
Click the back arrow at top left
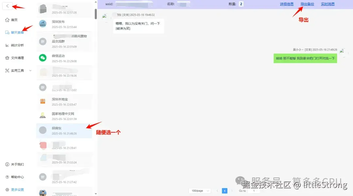[x=7, y=6]
